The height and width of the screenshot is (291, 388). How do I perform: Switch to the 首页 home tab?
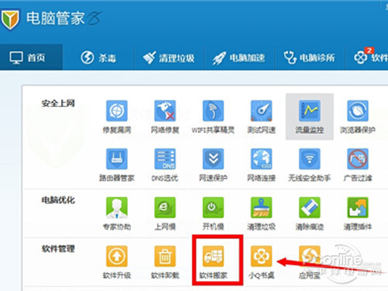[x=31, y=57]
